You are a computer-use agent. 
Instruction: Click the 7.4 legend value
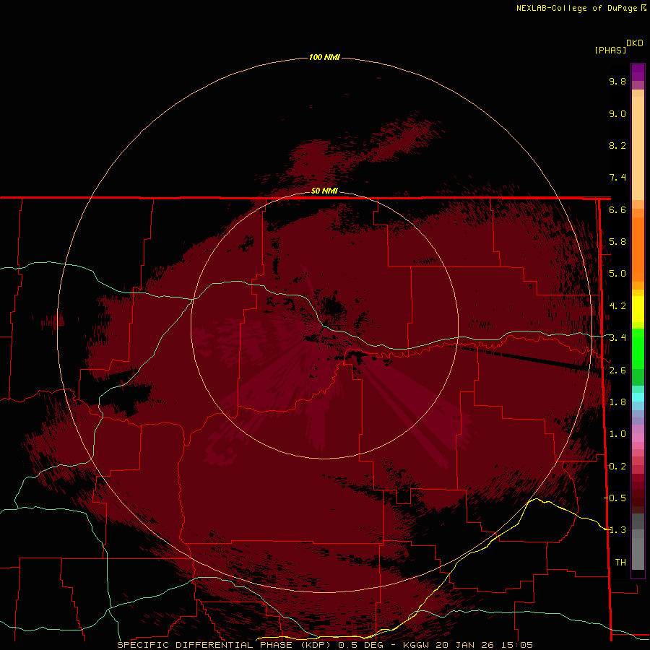tap(617, 178)
